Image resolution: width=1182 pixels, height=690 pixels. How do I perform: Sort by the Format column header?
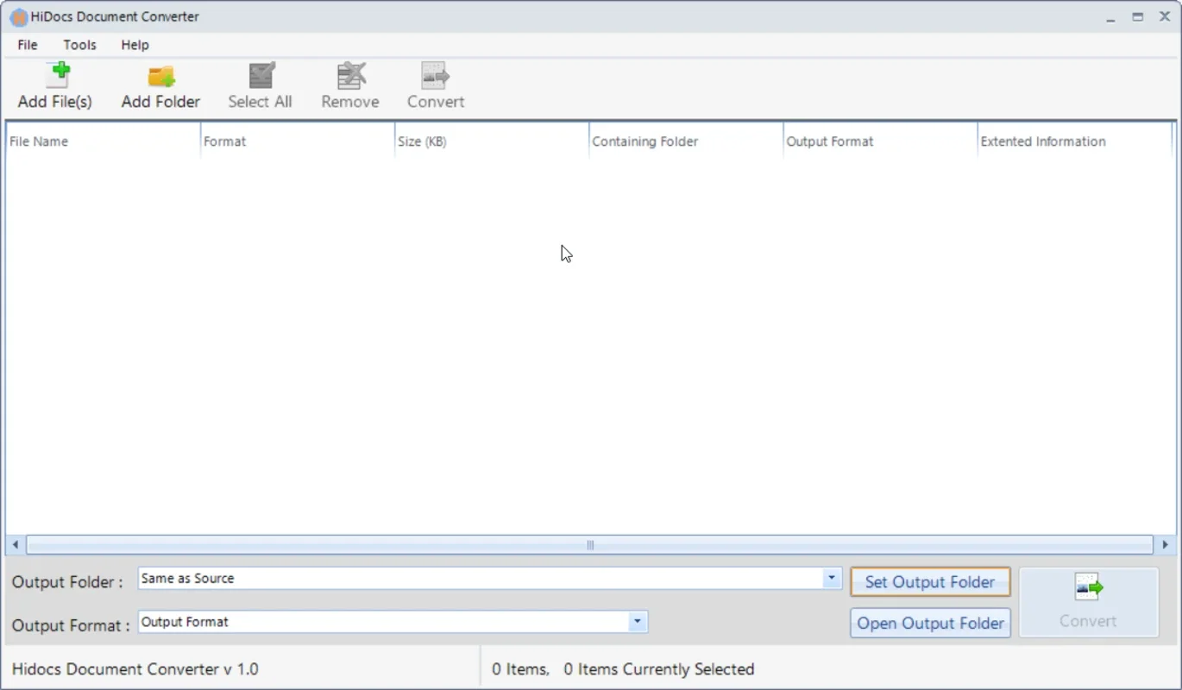point(297,141)
